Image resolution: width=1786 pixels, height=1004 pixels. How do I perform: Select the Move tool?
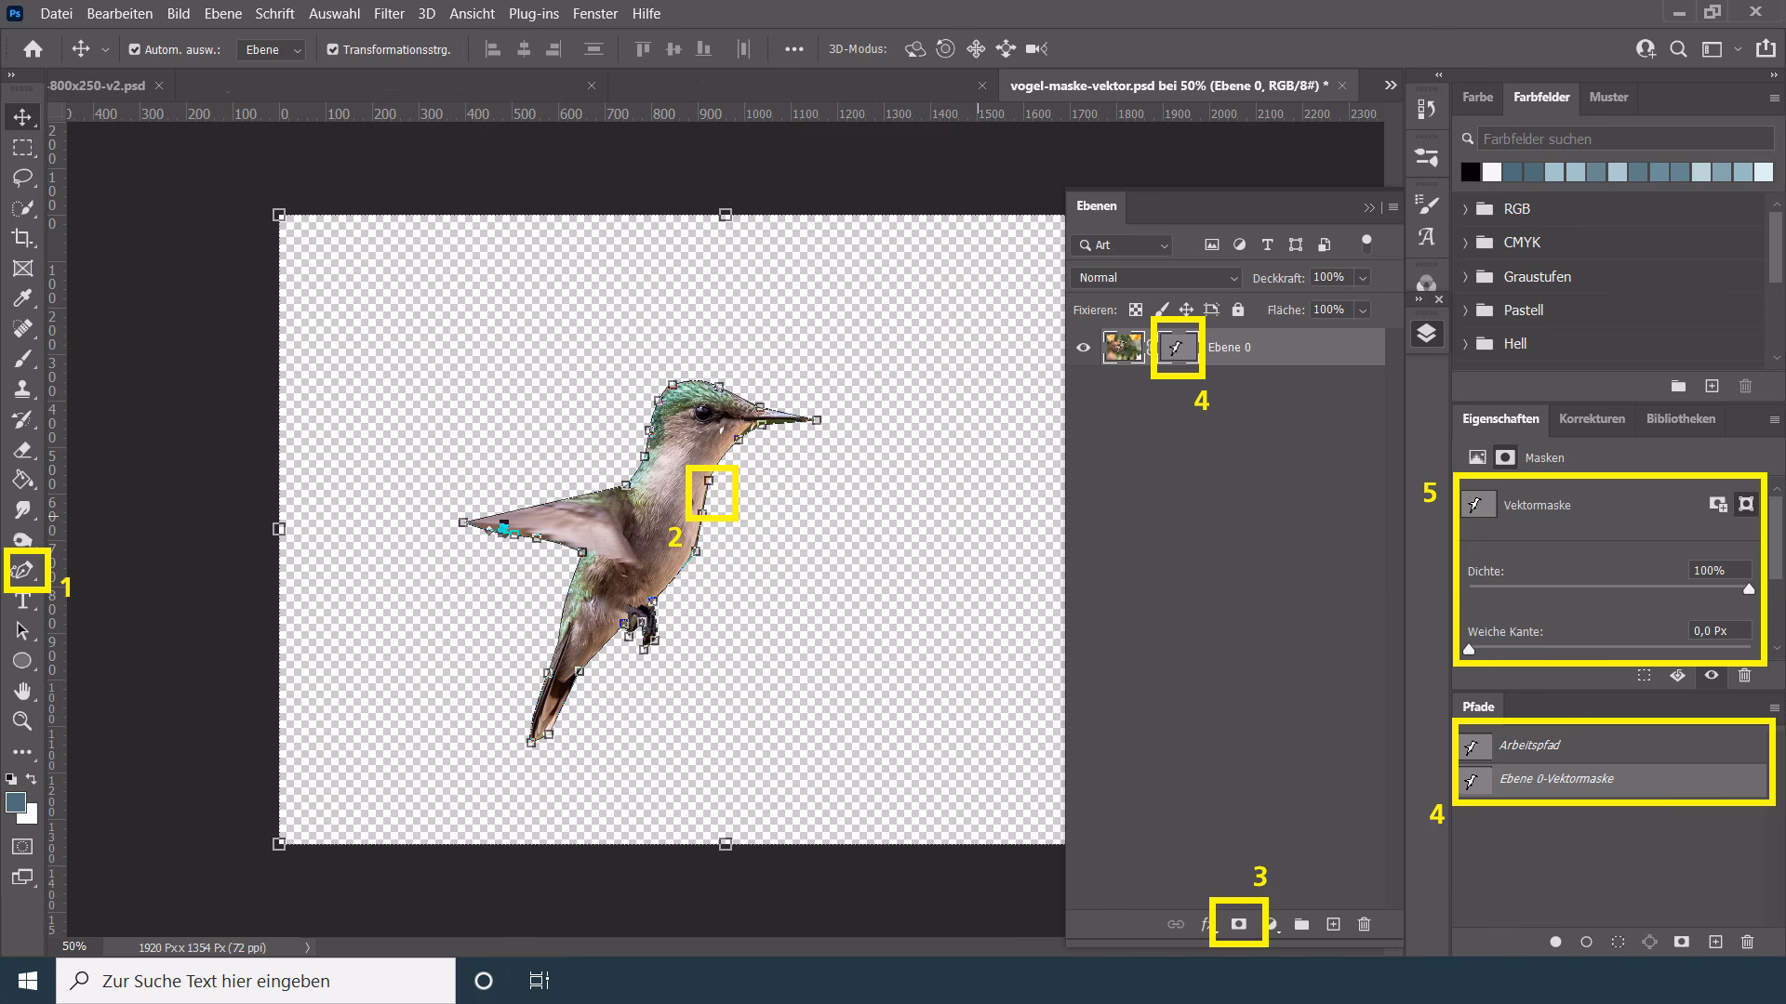pos(23,117)
